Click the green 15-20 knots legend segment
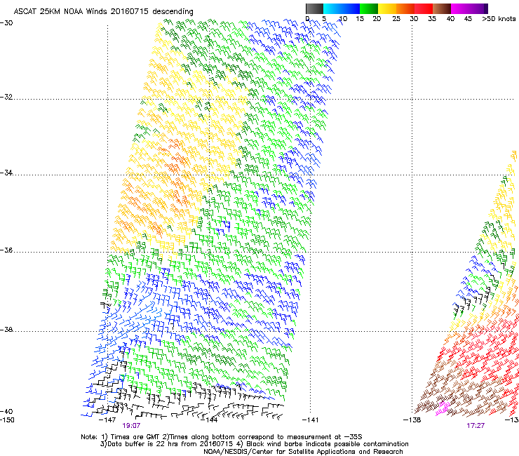The width and height of the screenshot is (519, 456). pyautogui.click(x=369, y=8)
